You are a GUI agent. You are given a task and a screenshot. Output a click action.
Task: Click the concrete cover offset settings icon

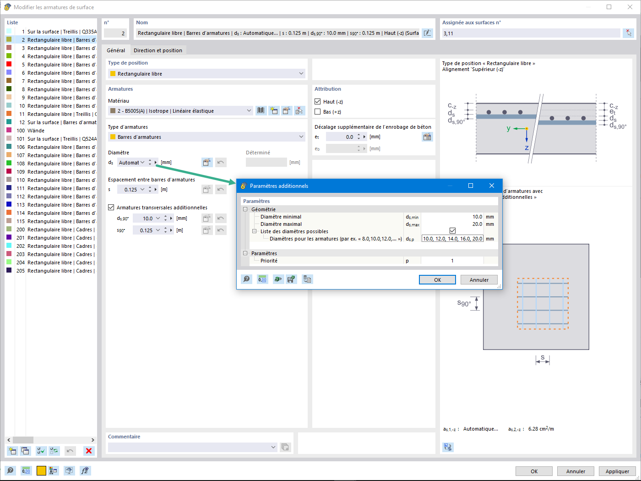[x=427, y=137]
